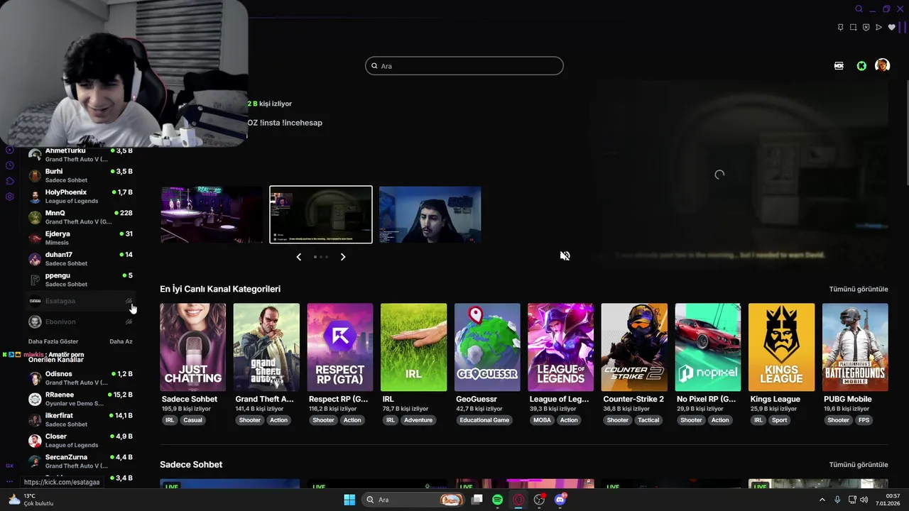The height and width of the screenshot is (511, 909).
Task: Click the green Kick K coin icon
Action: click(x=861, y=66)
